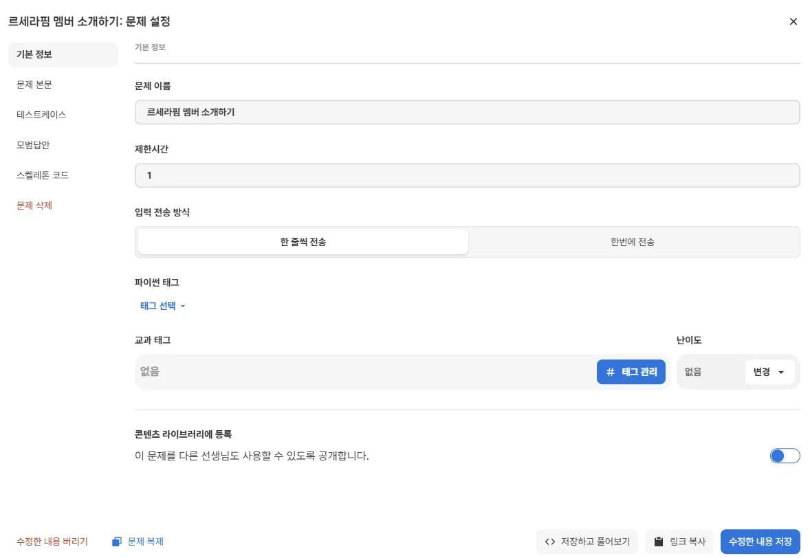Select 한번에 전송 input mode
Screen dimensions: 810x558
click(633, 242)
